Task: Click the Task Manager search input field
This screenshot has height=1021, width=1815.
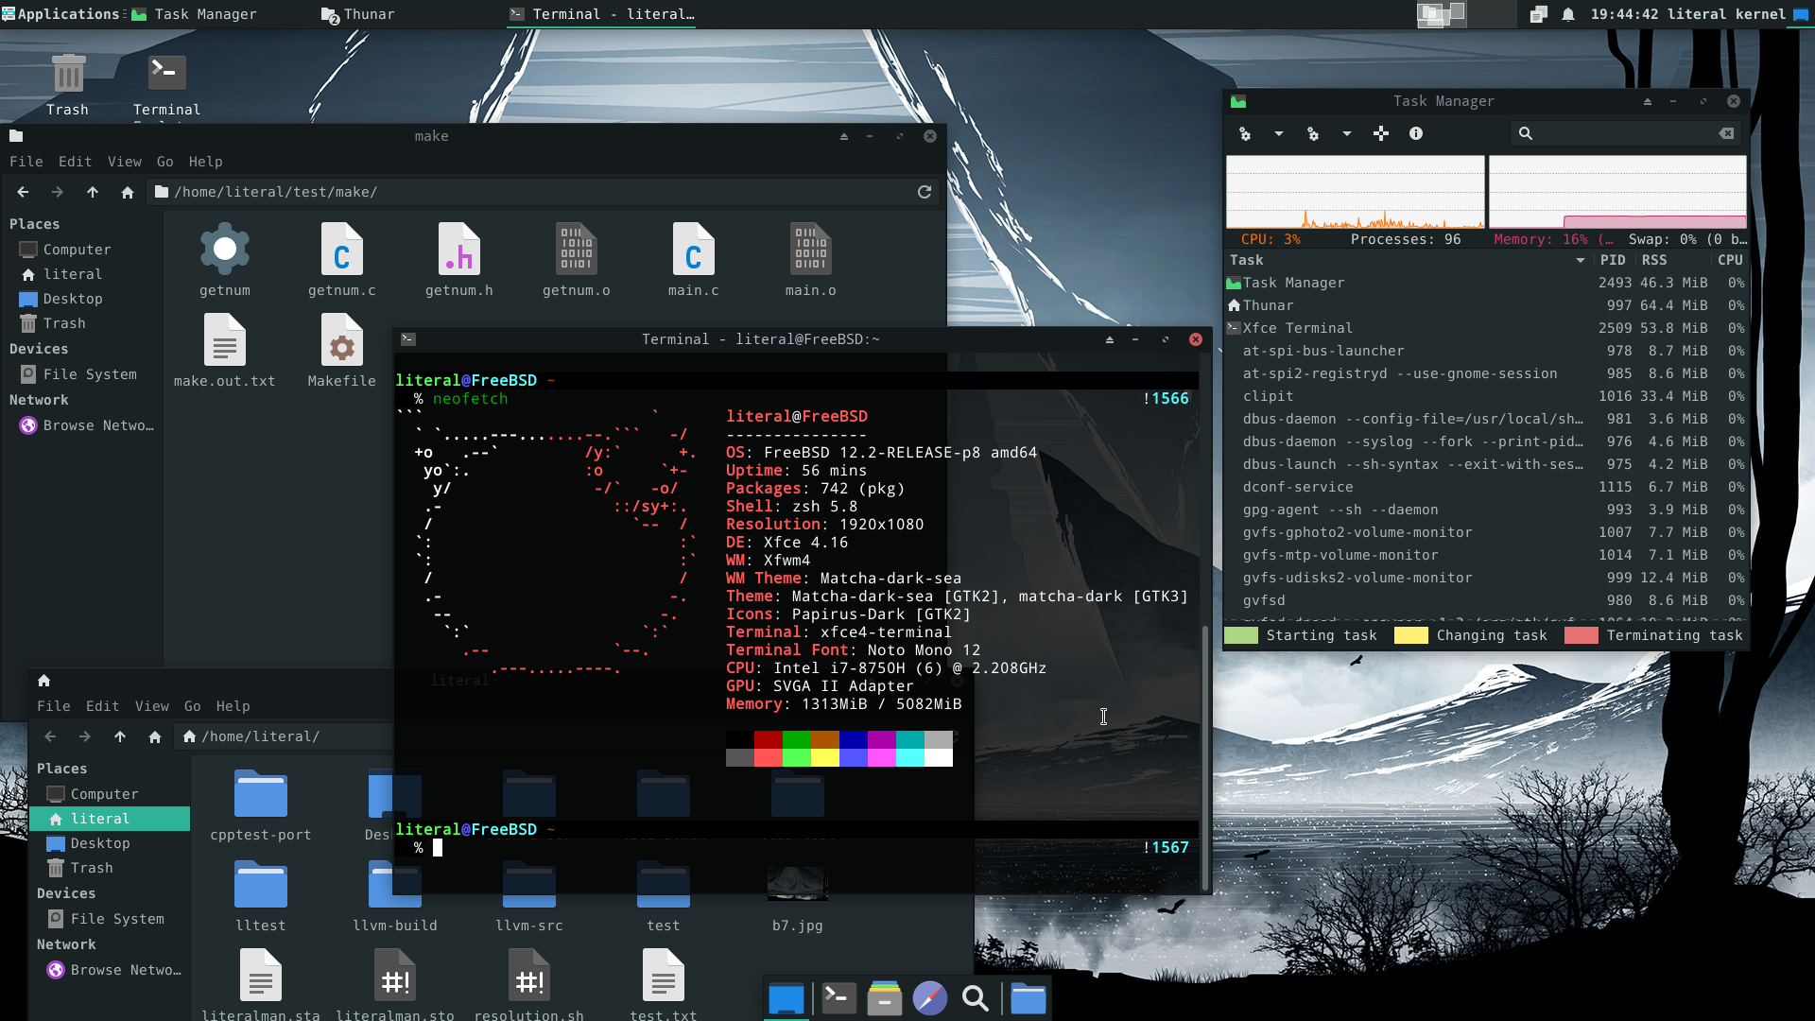Action: coord(1626,134)
